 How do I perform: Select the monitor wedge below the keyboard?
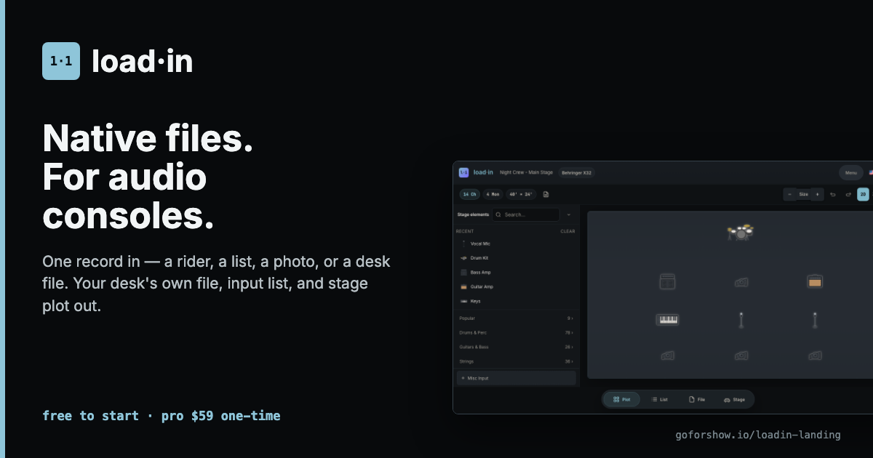click(667, 355)
